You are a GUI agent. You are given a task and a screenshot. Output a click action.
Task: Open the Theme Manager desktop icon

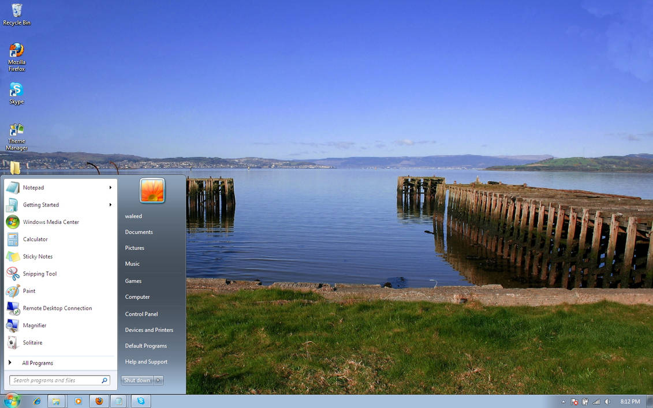(16, 133)
